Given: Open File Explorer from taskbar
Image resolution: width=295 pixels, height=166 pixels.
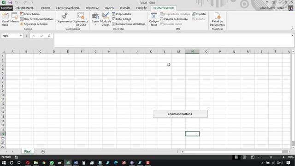Looking at the screenshot, I should [x=36, y=163].
